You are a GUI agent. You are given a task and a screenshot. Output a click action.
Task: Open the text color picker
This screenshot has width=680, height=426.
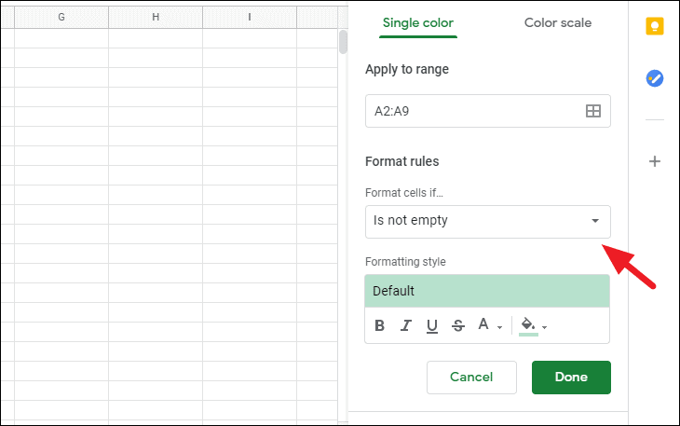pos(483,324)
